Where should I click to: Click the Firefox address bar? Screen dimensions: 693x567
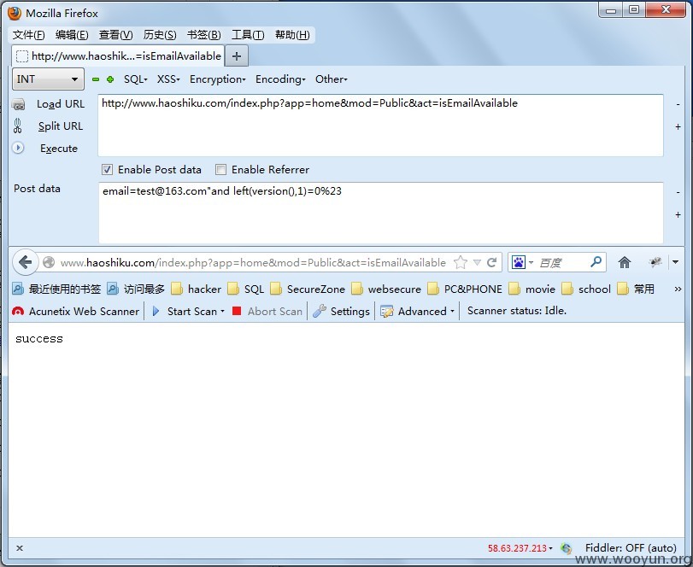253,263
